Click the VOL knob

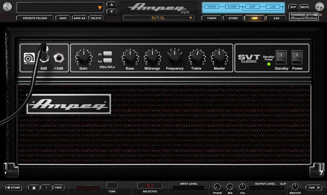pos(242,187)
